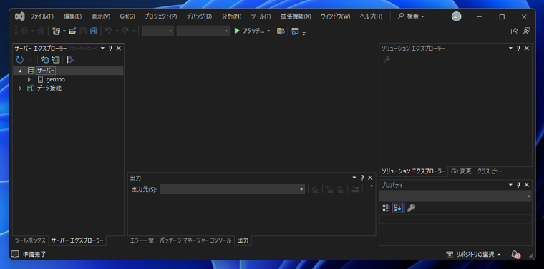Open the Git(G) menu
544x269 pixels.
coord(127,16)
